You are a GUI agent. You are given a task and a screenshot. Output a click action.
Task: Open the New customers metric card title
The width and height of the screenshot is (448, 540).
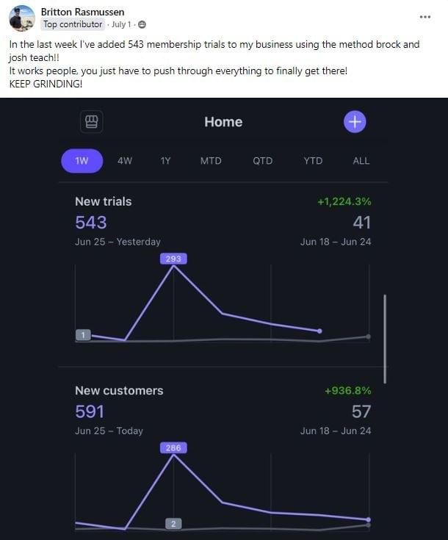(x=119, y=391)
